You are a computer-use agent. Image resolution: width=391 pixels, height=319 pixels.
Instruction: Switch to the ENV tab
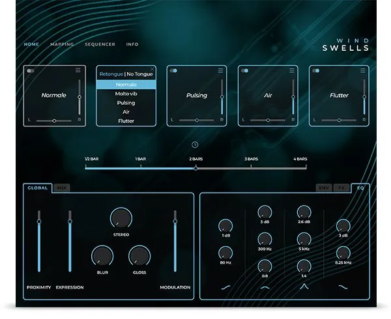tap(324, 187)
